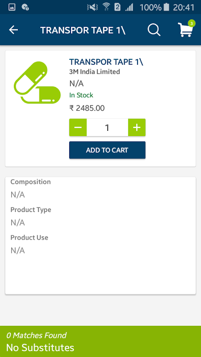Image resolution: width=201 pixels, height=357 pixels.
Task: Decrease quantity with the minus button
Action: tap(78, 128)
